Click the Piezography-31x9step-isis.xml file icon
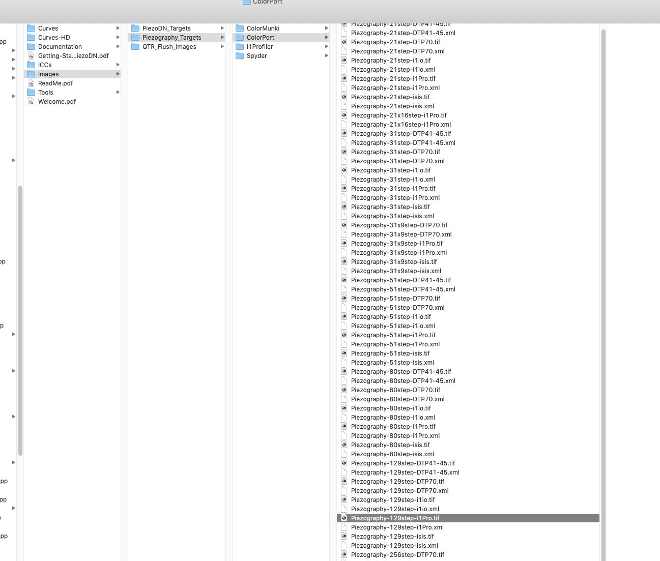This screenshot has width=660, height=561. 344,271
